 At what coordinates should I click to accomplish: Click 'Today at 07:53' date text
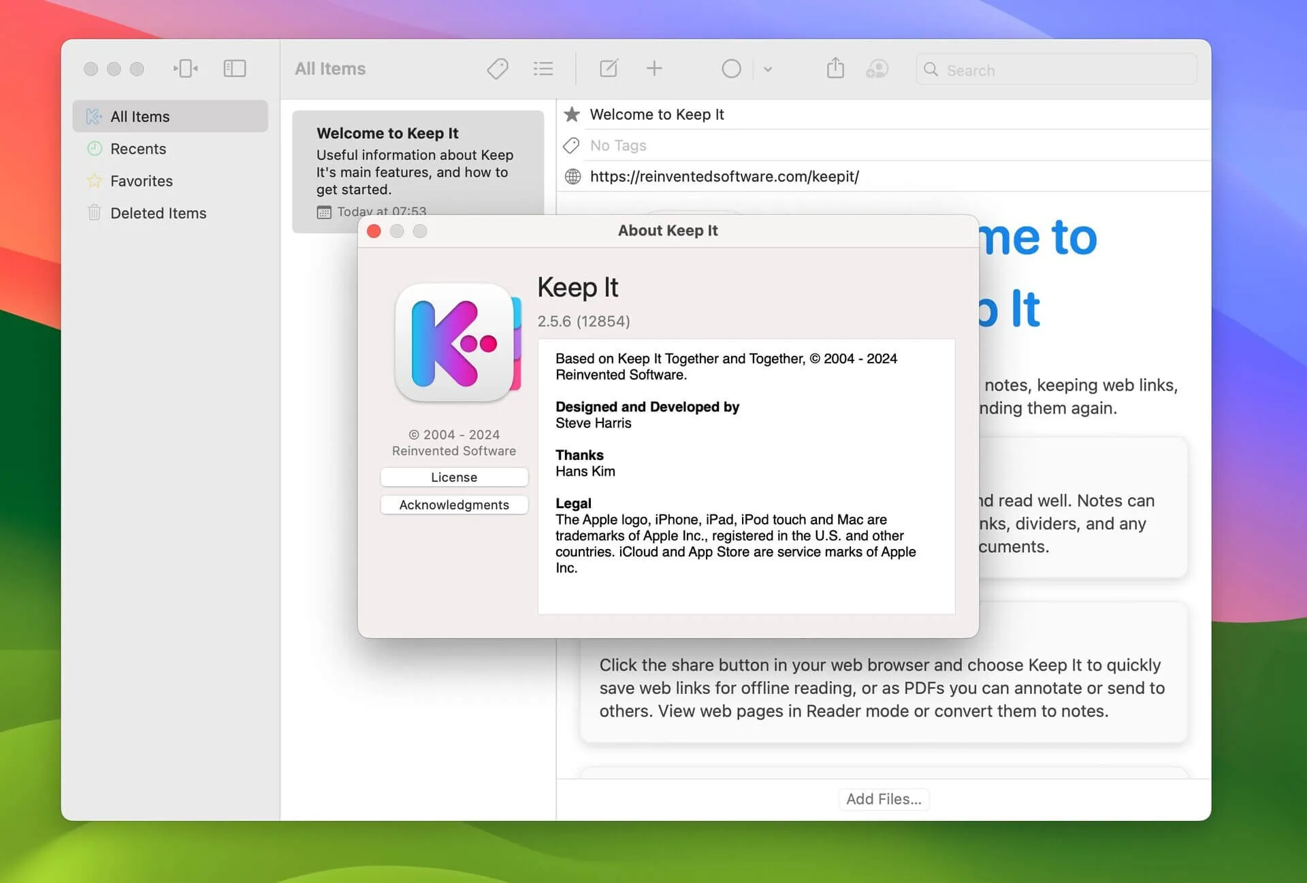click(x=382, y=212)
